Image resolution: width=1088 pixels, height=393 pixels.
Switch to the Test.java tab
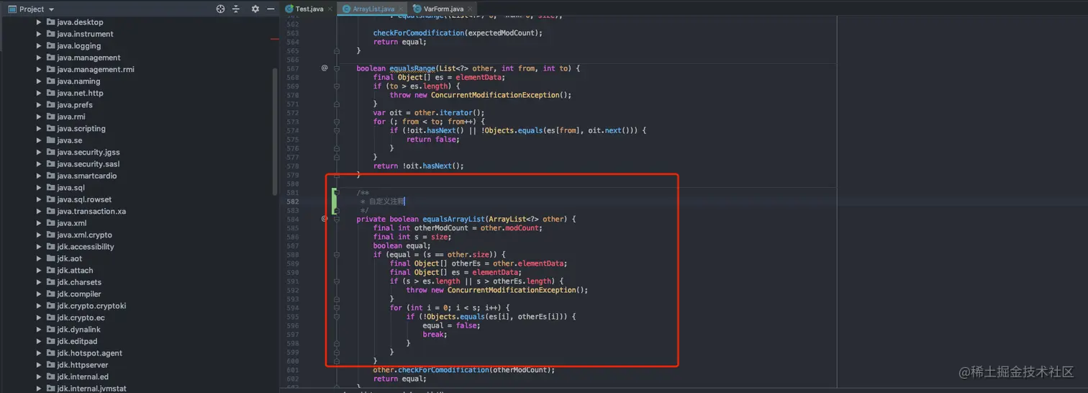click(309, 9)
